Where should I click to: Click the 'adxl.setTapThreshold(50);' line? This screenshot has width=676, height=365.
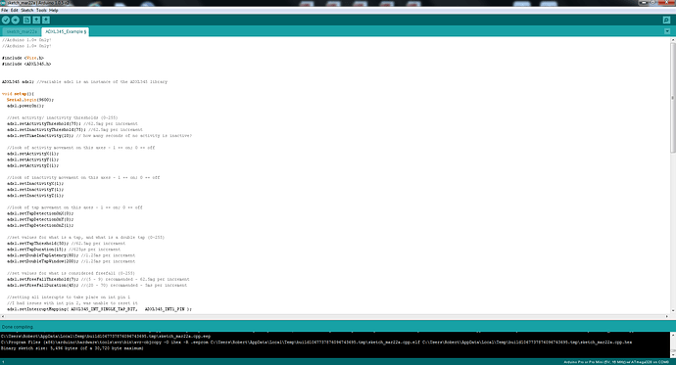(x=38, y=244)
